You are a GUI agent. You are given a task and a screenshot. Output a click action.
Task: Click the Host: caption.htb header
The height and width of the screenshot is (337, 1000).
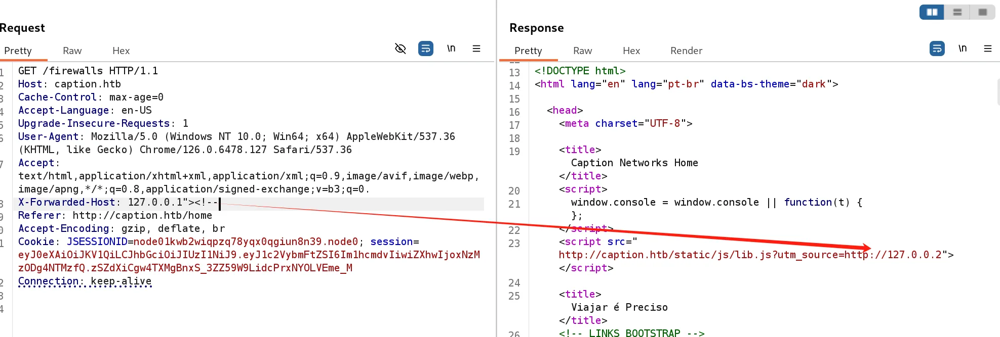69,84
